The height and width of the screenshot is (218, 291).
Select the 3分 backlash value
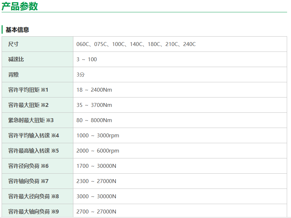coord(80,75)
